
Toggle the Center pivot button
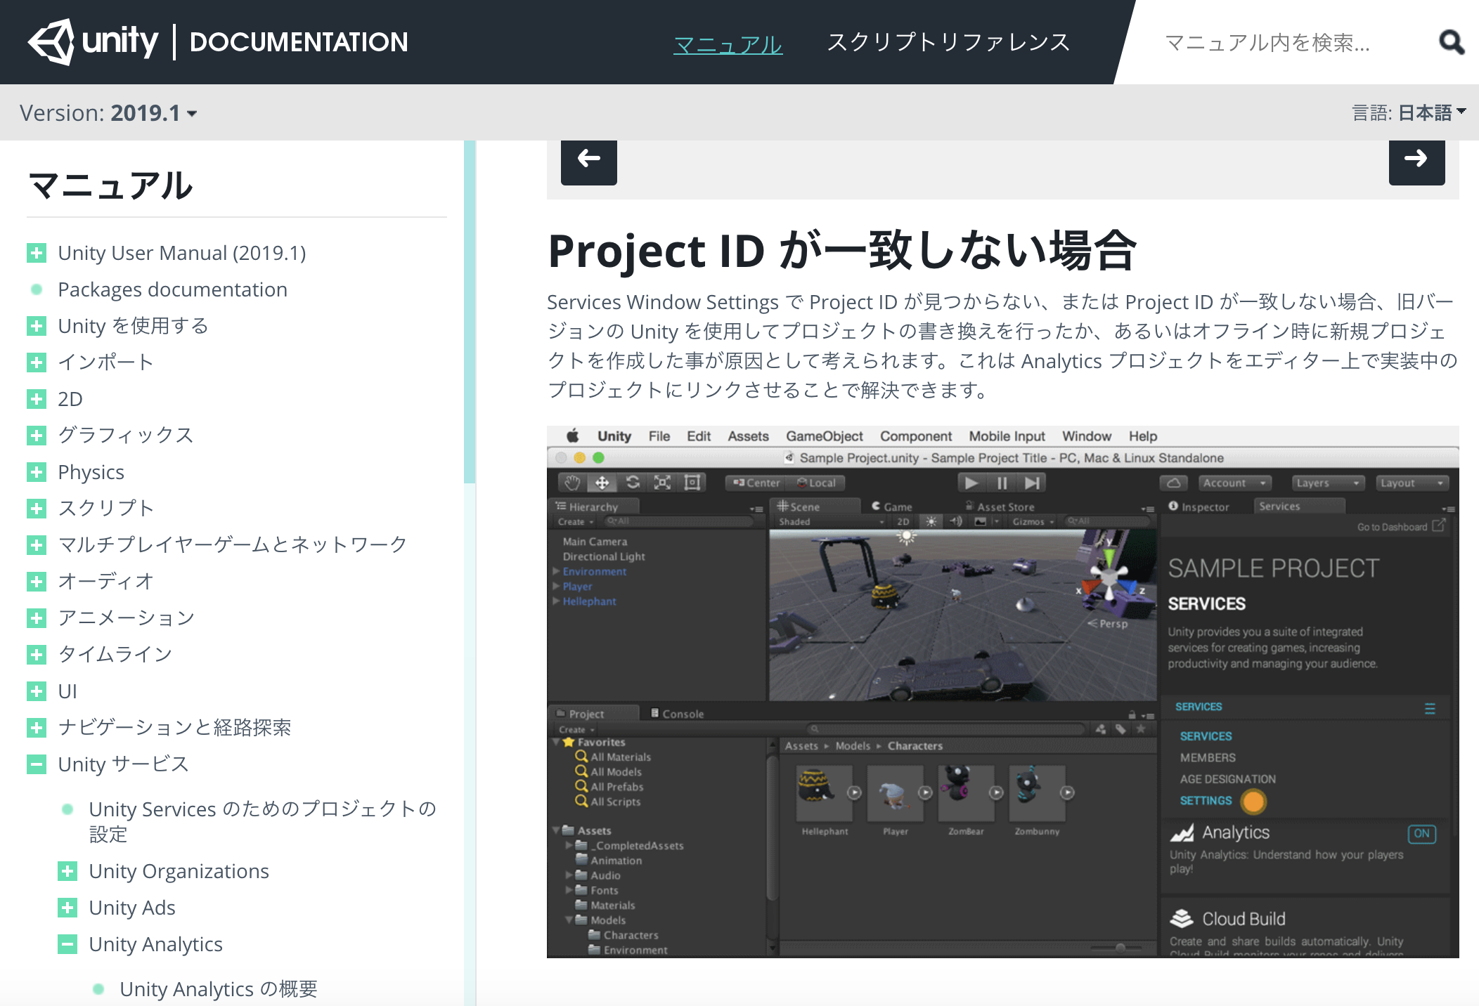pyautogui.click(x=756, y=483)
